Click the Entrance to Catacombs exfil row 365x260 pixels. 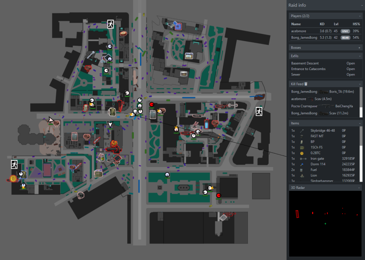323,69
